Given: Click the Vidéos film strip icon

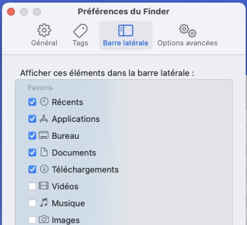Looking at the screenshot, I should pyautogui.click(x=44, y=186).
